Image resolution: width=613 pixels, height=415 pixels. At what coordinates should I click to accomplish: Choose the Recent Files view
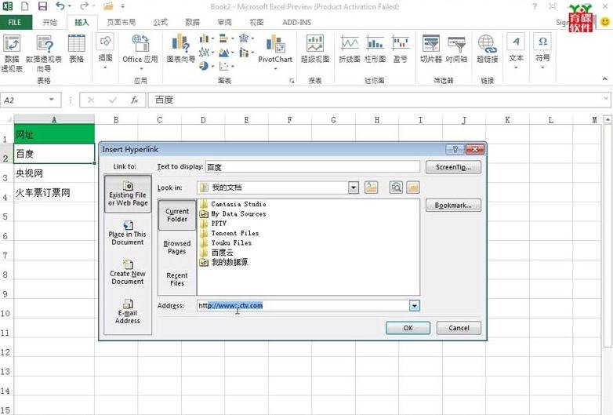(x=177, y=279)
